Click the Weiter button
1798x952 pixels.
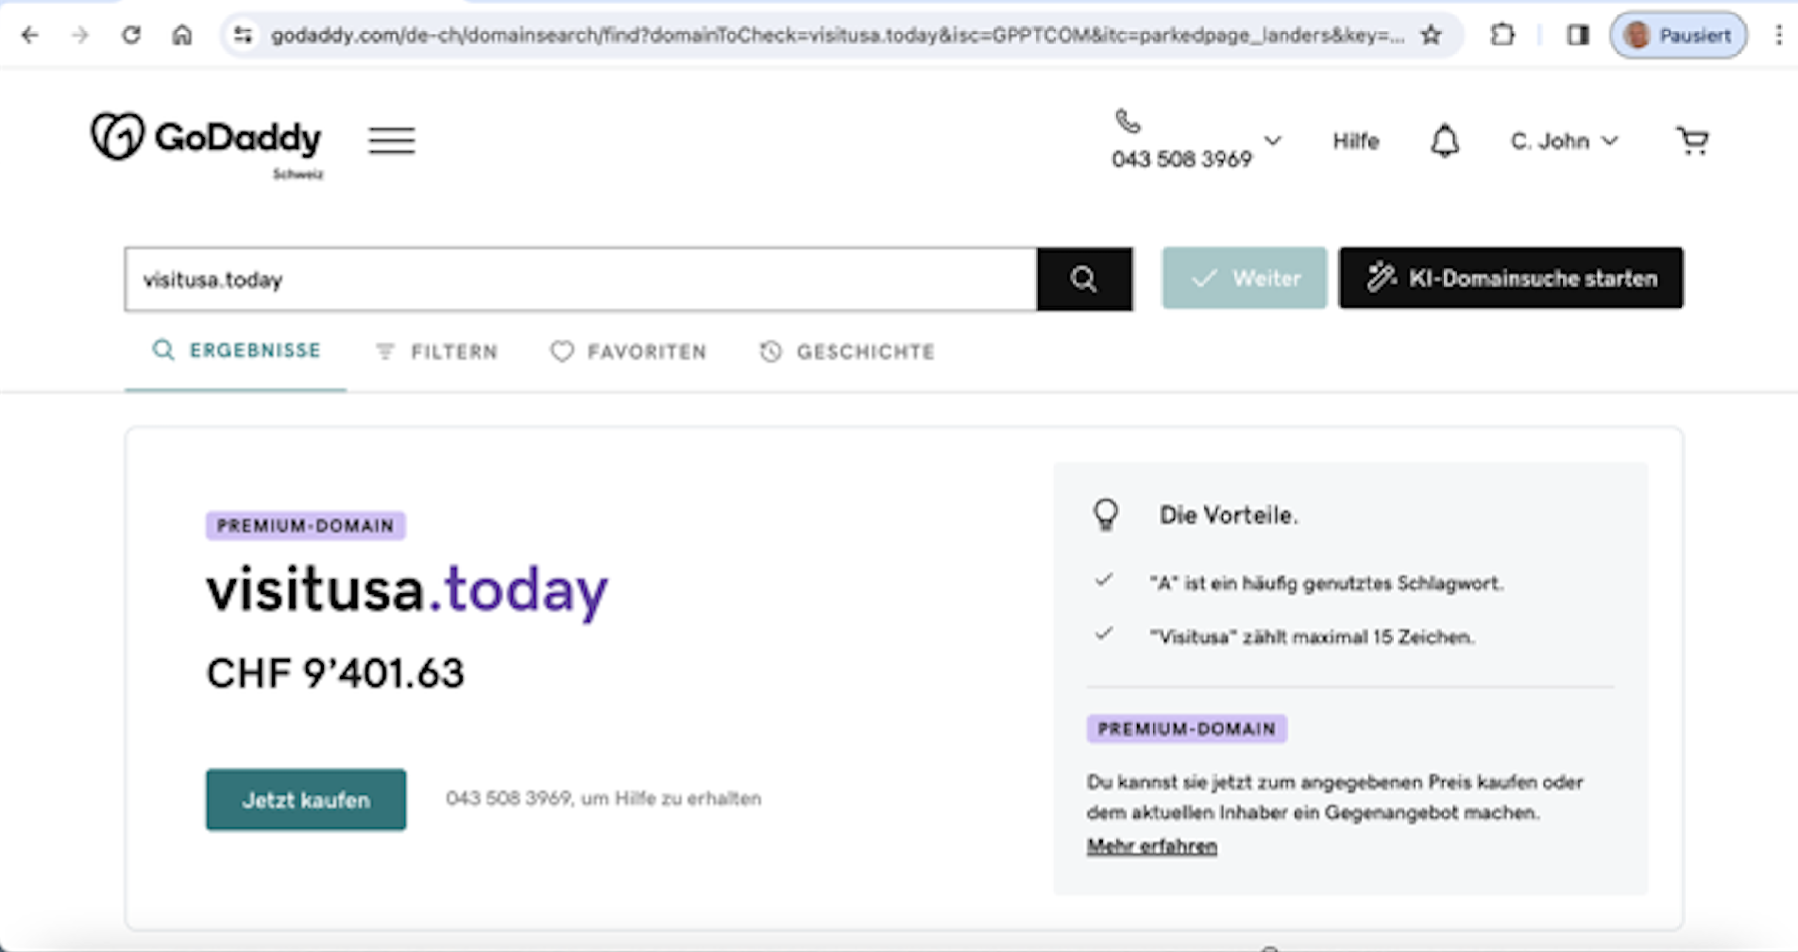(1244, 279)
